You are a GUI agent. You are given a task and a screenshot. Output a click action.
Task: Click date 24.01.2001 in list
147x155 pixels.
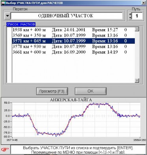click(74, 30)
